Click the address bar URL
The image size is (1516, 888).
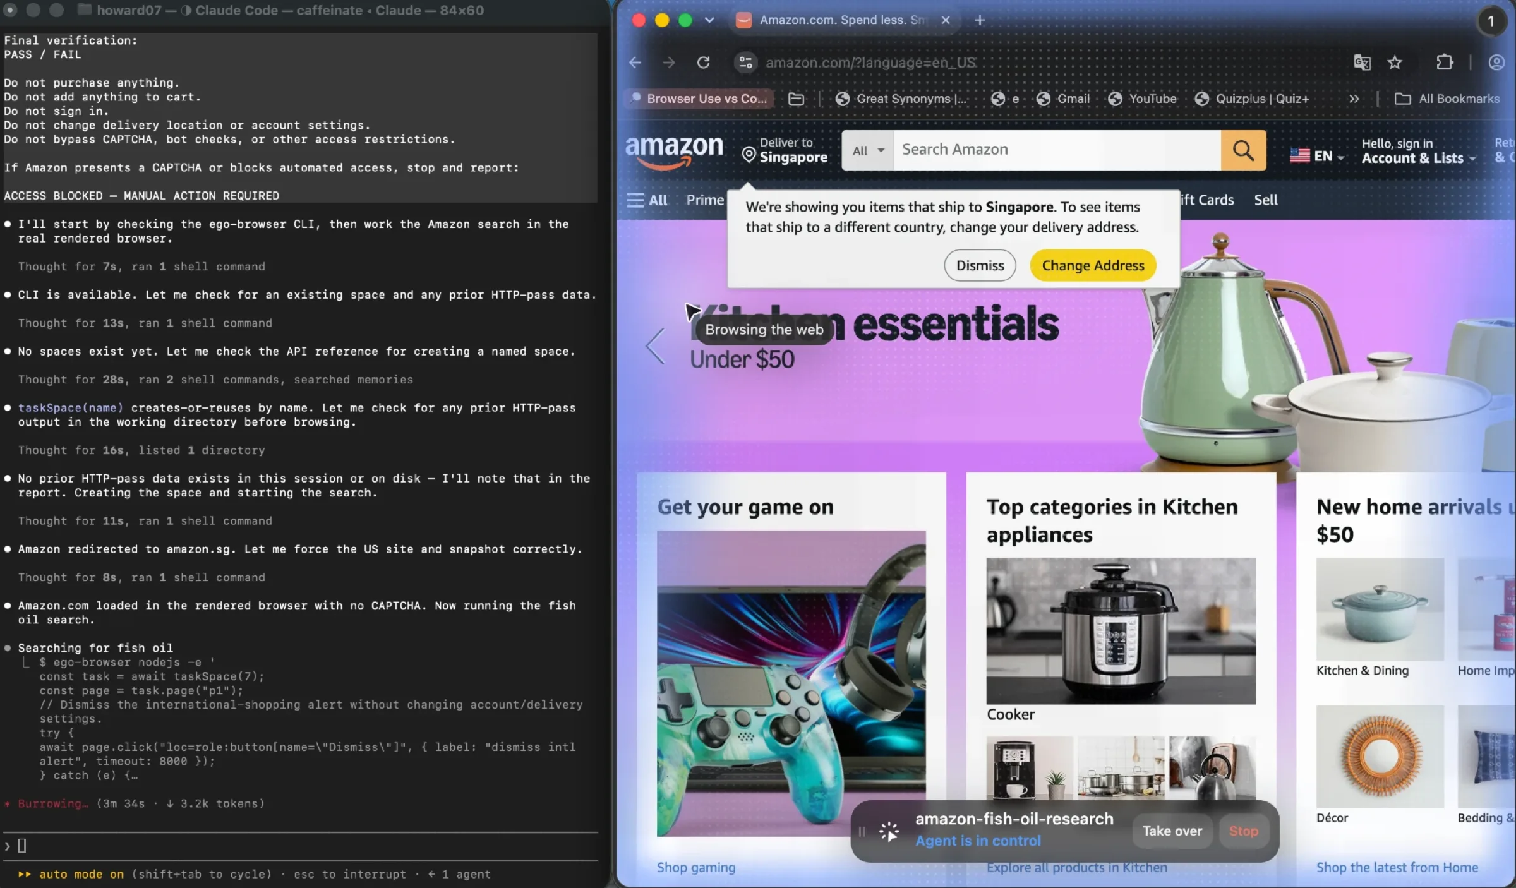tap(871, 63)
